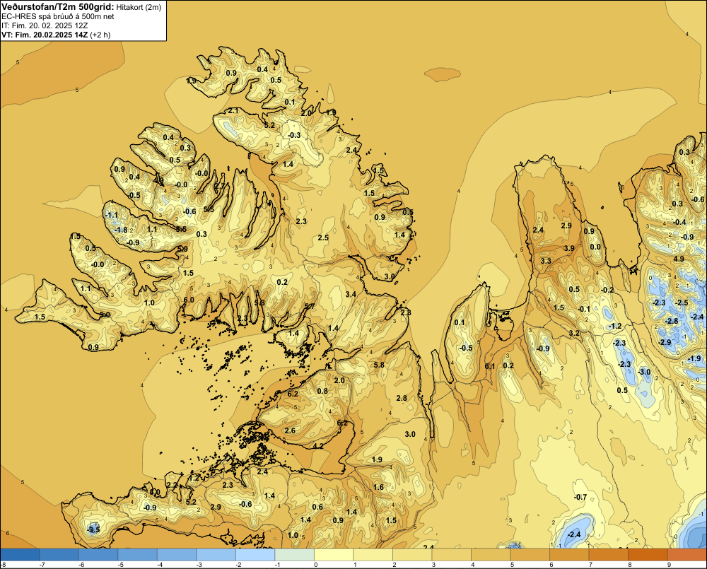This screenshot has width=707, height=569.
Task: Click the 2.2 temperature value
Action: click(172, 485)
